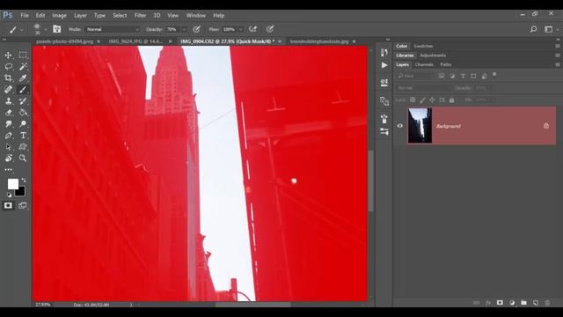Create a new group folder button

click(x=524, y=303)
